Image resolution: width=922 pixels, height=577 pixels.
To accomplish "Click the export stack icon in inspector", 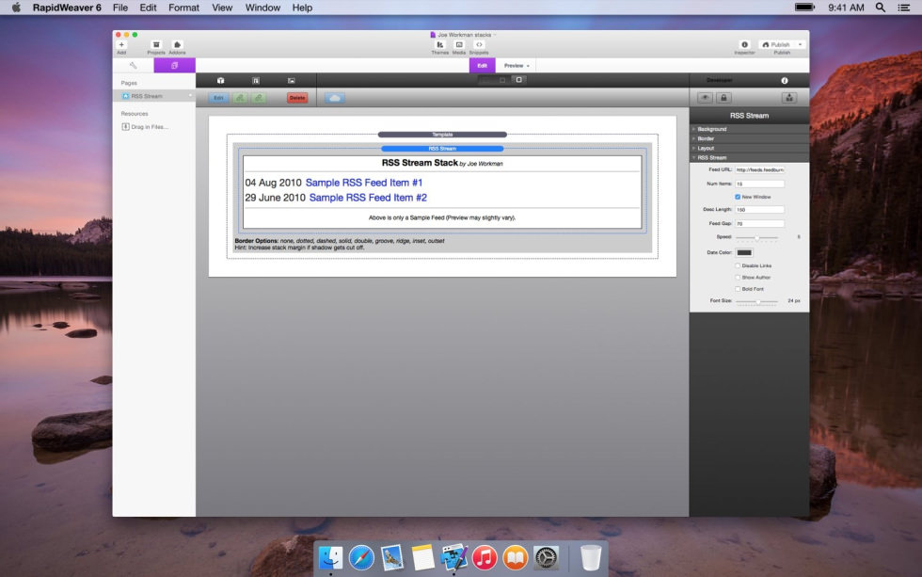I will pyautogui.click(x=789, y=98).
